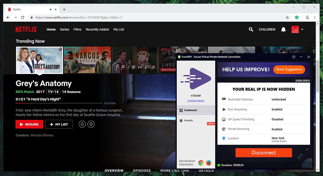Get the Firefox browser extension
Viewport: 323px width, 176px height.
(x=209, y=163)
